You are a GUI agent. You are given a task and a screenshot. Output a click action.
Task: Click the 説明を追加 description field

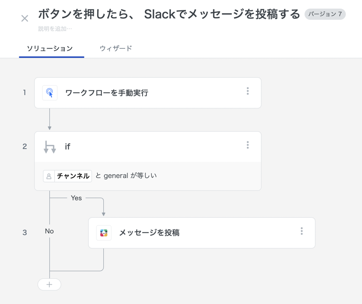pyautogui.click(x=55, y=29)
